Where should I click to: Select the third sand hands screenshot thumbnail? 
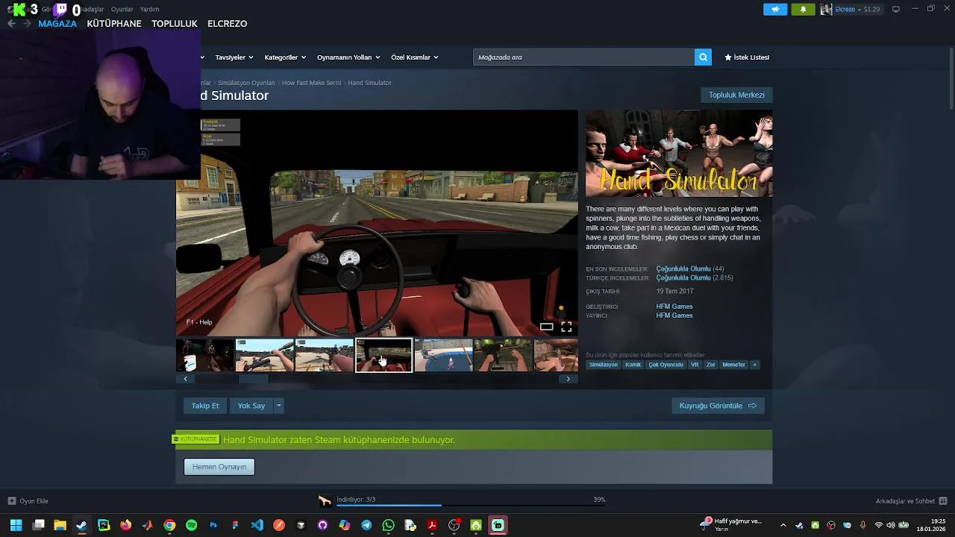click(x=325, y=356)
